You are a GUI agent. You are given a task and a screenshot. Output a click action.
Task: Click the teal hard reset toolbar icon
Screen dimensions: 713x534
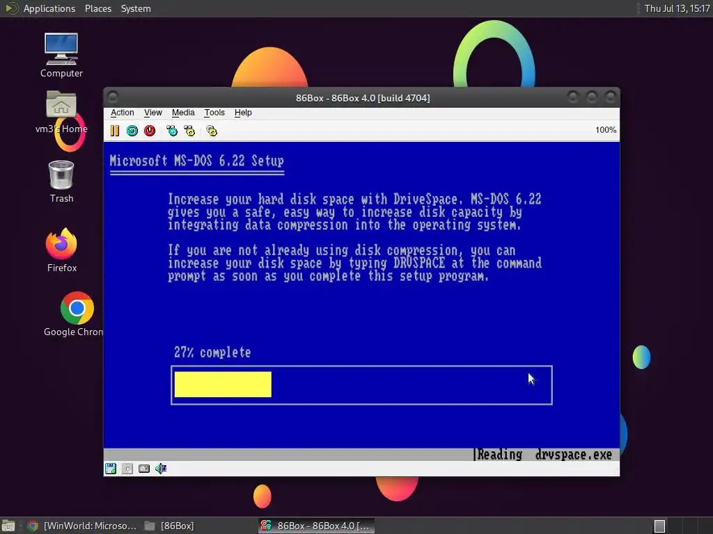pyautogui.click(x=132, y=131)
